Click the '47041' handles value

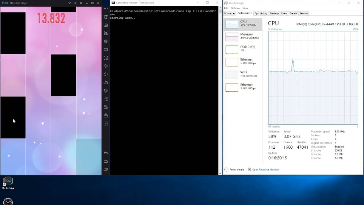pyautogui.click(x=302, y=147)
